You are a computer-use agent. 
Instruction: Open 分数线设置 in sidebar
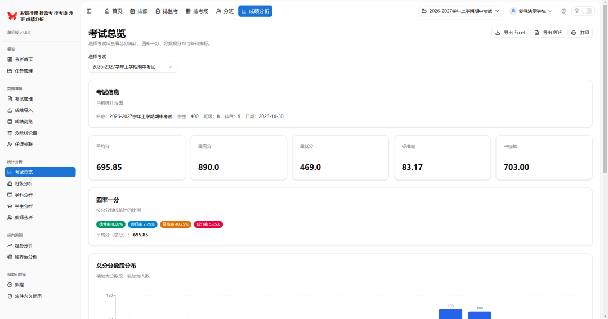[40, 133]
